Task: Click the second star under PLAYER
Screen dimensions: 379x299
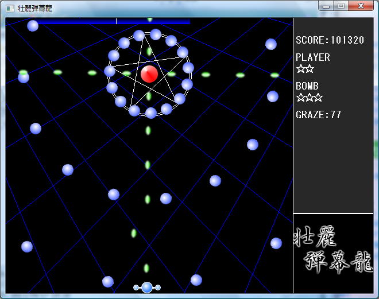Action: tap(310, 69)
